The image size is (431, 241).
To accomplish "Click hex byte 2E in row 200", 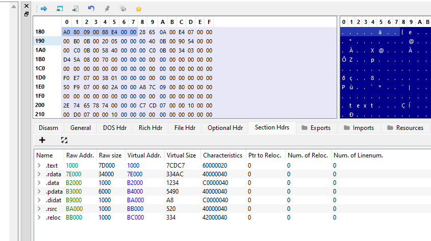I will [x=66, y=105].
